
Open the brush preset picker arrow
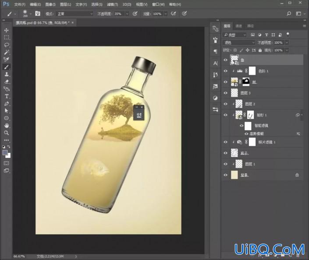(31, 14)
